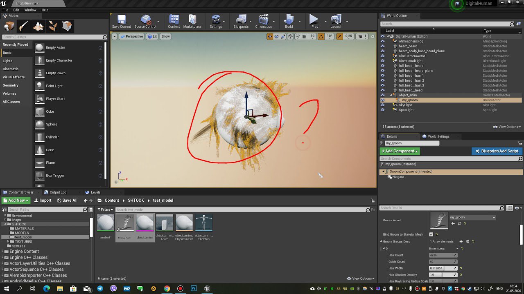This screenshot has height=294, width=524.
Task: Switch to the Output Log tab
Action: (58, 192)
